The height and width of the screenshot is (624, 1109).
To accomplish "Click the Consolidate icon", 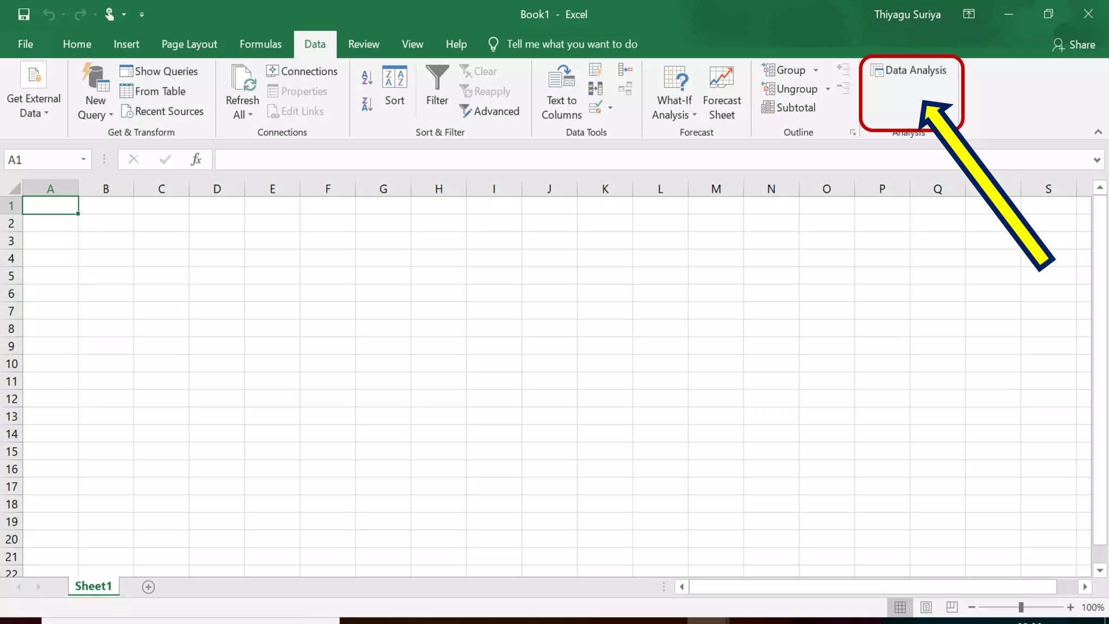I will click(x=625, y=69).
